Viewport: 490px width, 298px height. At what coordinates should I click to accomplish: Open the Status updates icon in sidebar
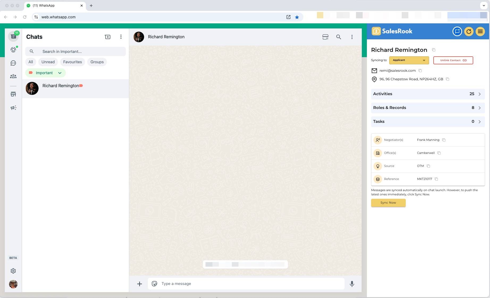pyautogui.click(x=13, y=50)
